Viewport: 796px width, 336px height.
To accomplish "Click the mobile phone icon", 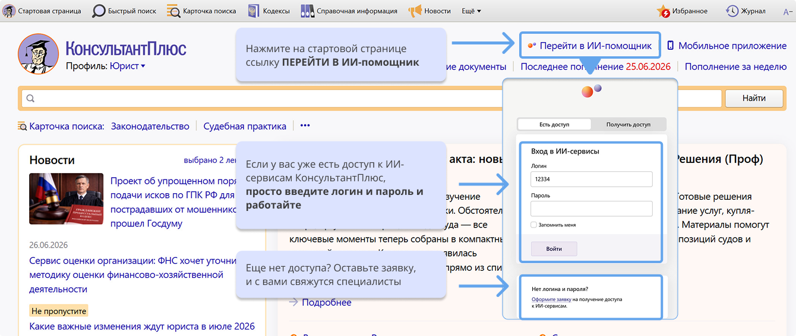I will click(x=671, y=46).
